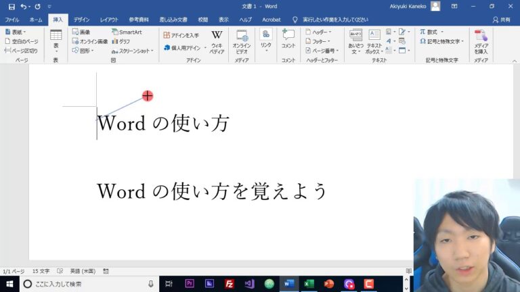Get add-ins via アドインを入手
The height and width of the screenshot is (292, 520).
[x=181, y=35]
